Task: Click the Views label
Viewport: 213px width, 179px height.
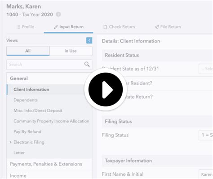Action: coord(12,40)
